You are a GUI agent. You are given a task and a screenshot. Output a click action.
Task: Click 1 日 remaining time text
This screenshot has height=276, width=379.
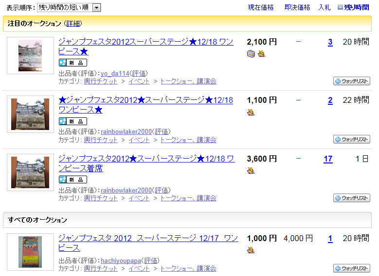pyautogui.click(x=362, y=159)
